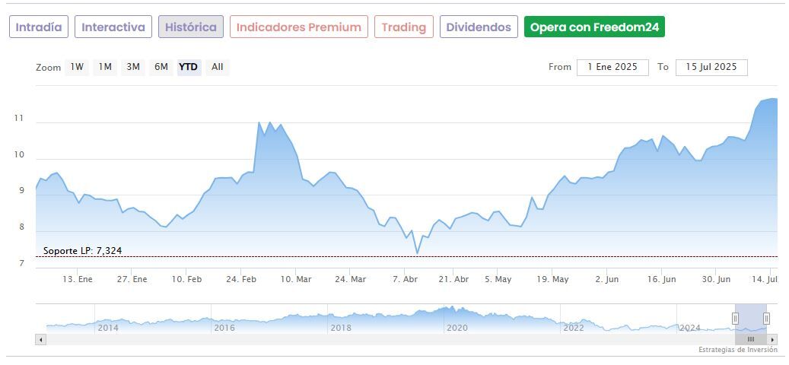Switch to the Intradía tab
789x365 pixels.
[40, 27]
